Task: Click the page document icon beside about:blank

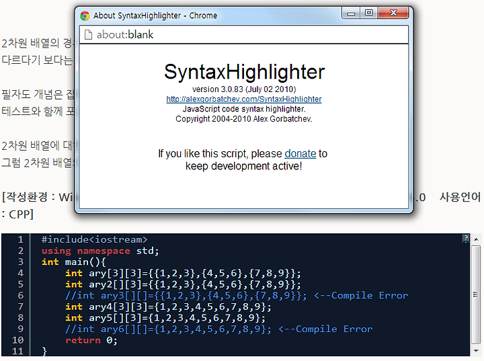Action: click(x=88, y=34)
